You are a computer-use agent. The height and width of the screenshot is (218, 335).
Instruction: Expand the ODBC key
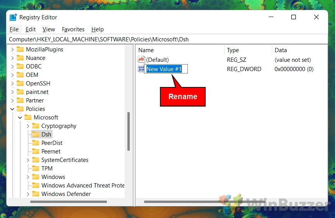pyautogui.click(x=12, y=66)
